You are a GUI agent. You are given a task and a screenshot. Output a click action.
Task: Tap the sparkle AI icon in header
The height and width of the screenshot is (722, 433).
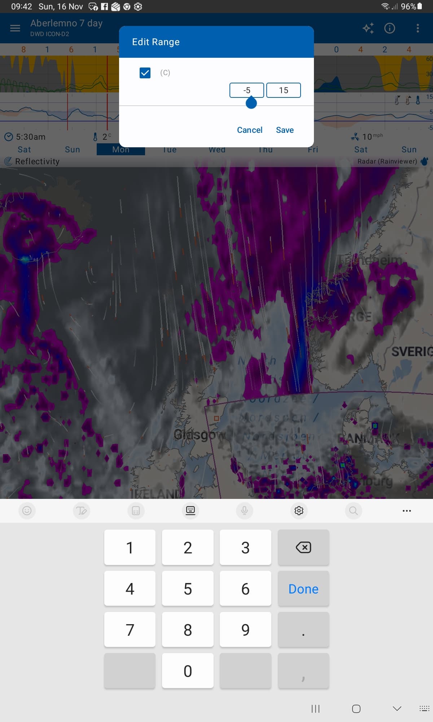(x=368, y=28)
